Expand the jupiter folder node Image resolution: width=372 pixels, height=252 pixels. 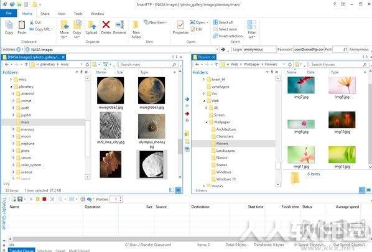[x=13, y=115]
